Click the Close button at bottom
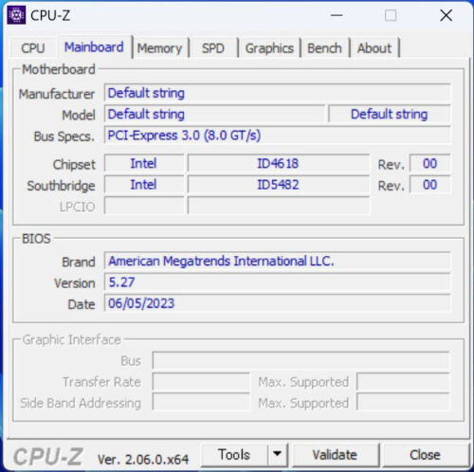This screenshot has width=474, height=472. [x=425, y=455]
